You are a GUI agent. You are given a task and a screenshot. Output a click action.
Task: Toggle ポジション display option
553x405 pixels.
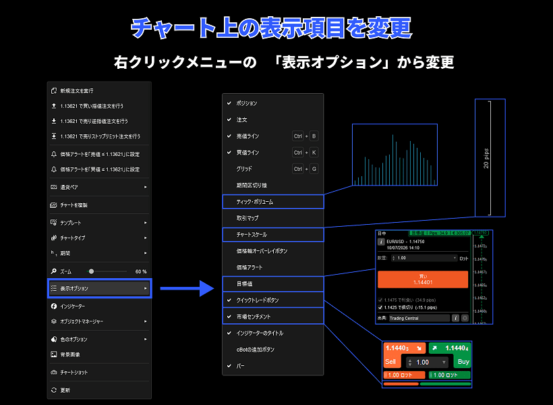(x=273, y=103)
